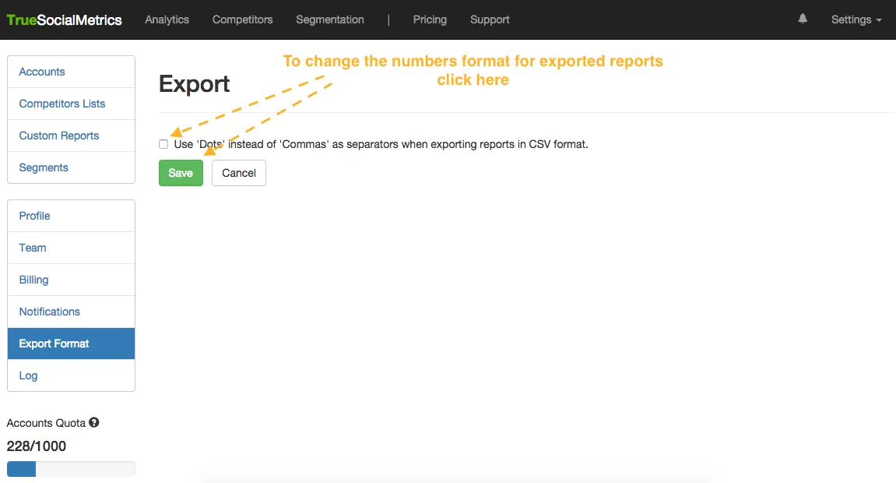
Task: Open Segmentation from top menu
Action: 329,19
